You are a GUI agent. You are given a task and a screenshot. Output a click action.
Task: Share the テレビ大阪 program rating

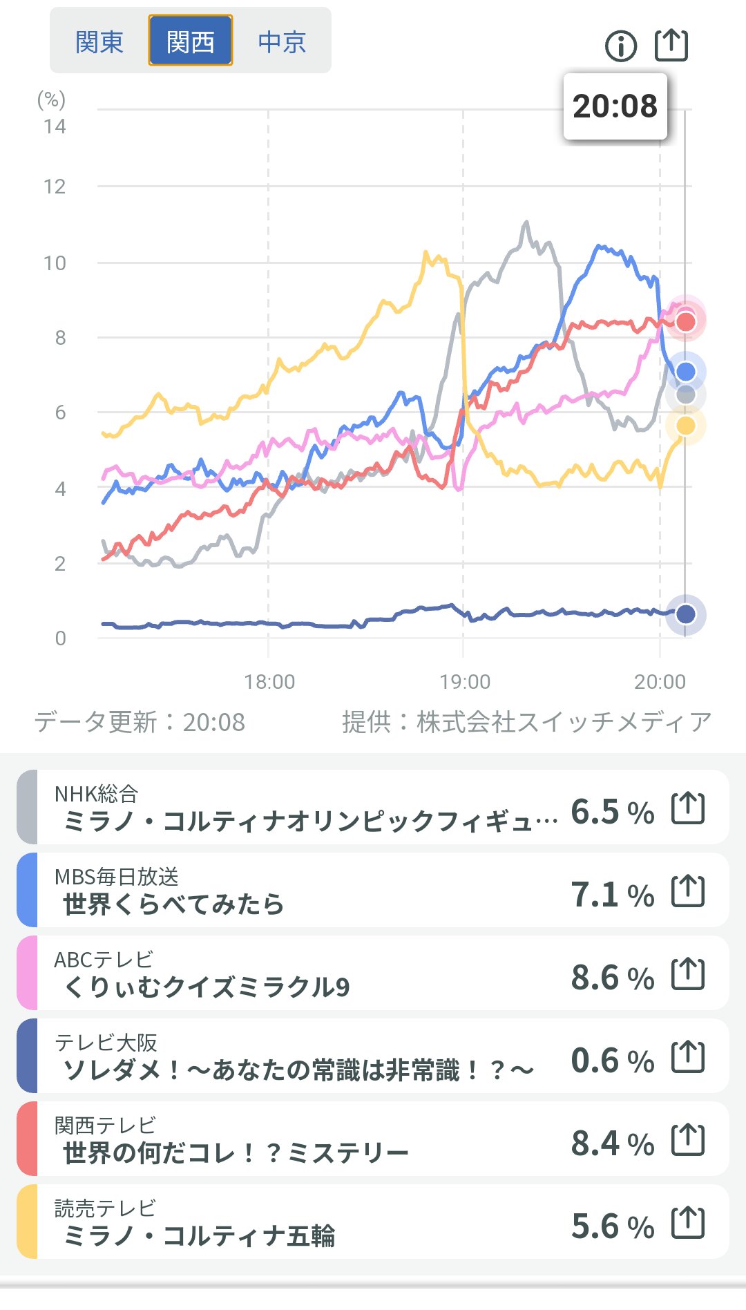[x=688, y=1057]
